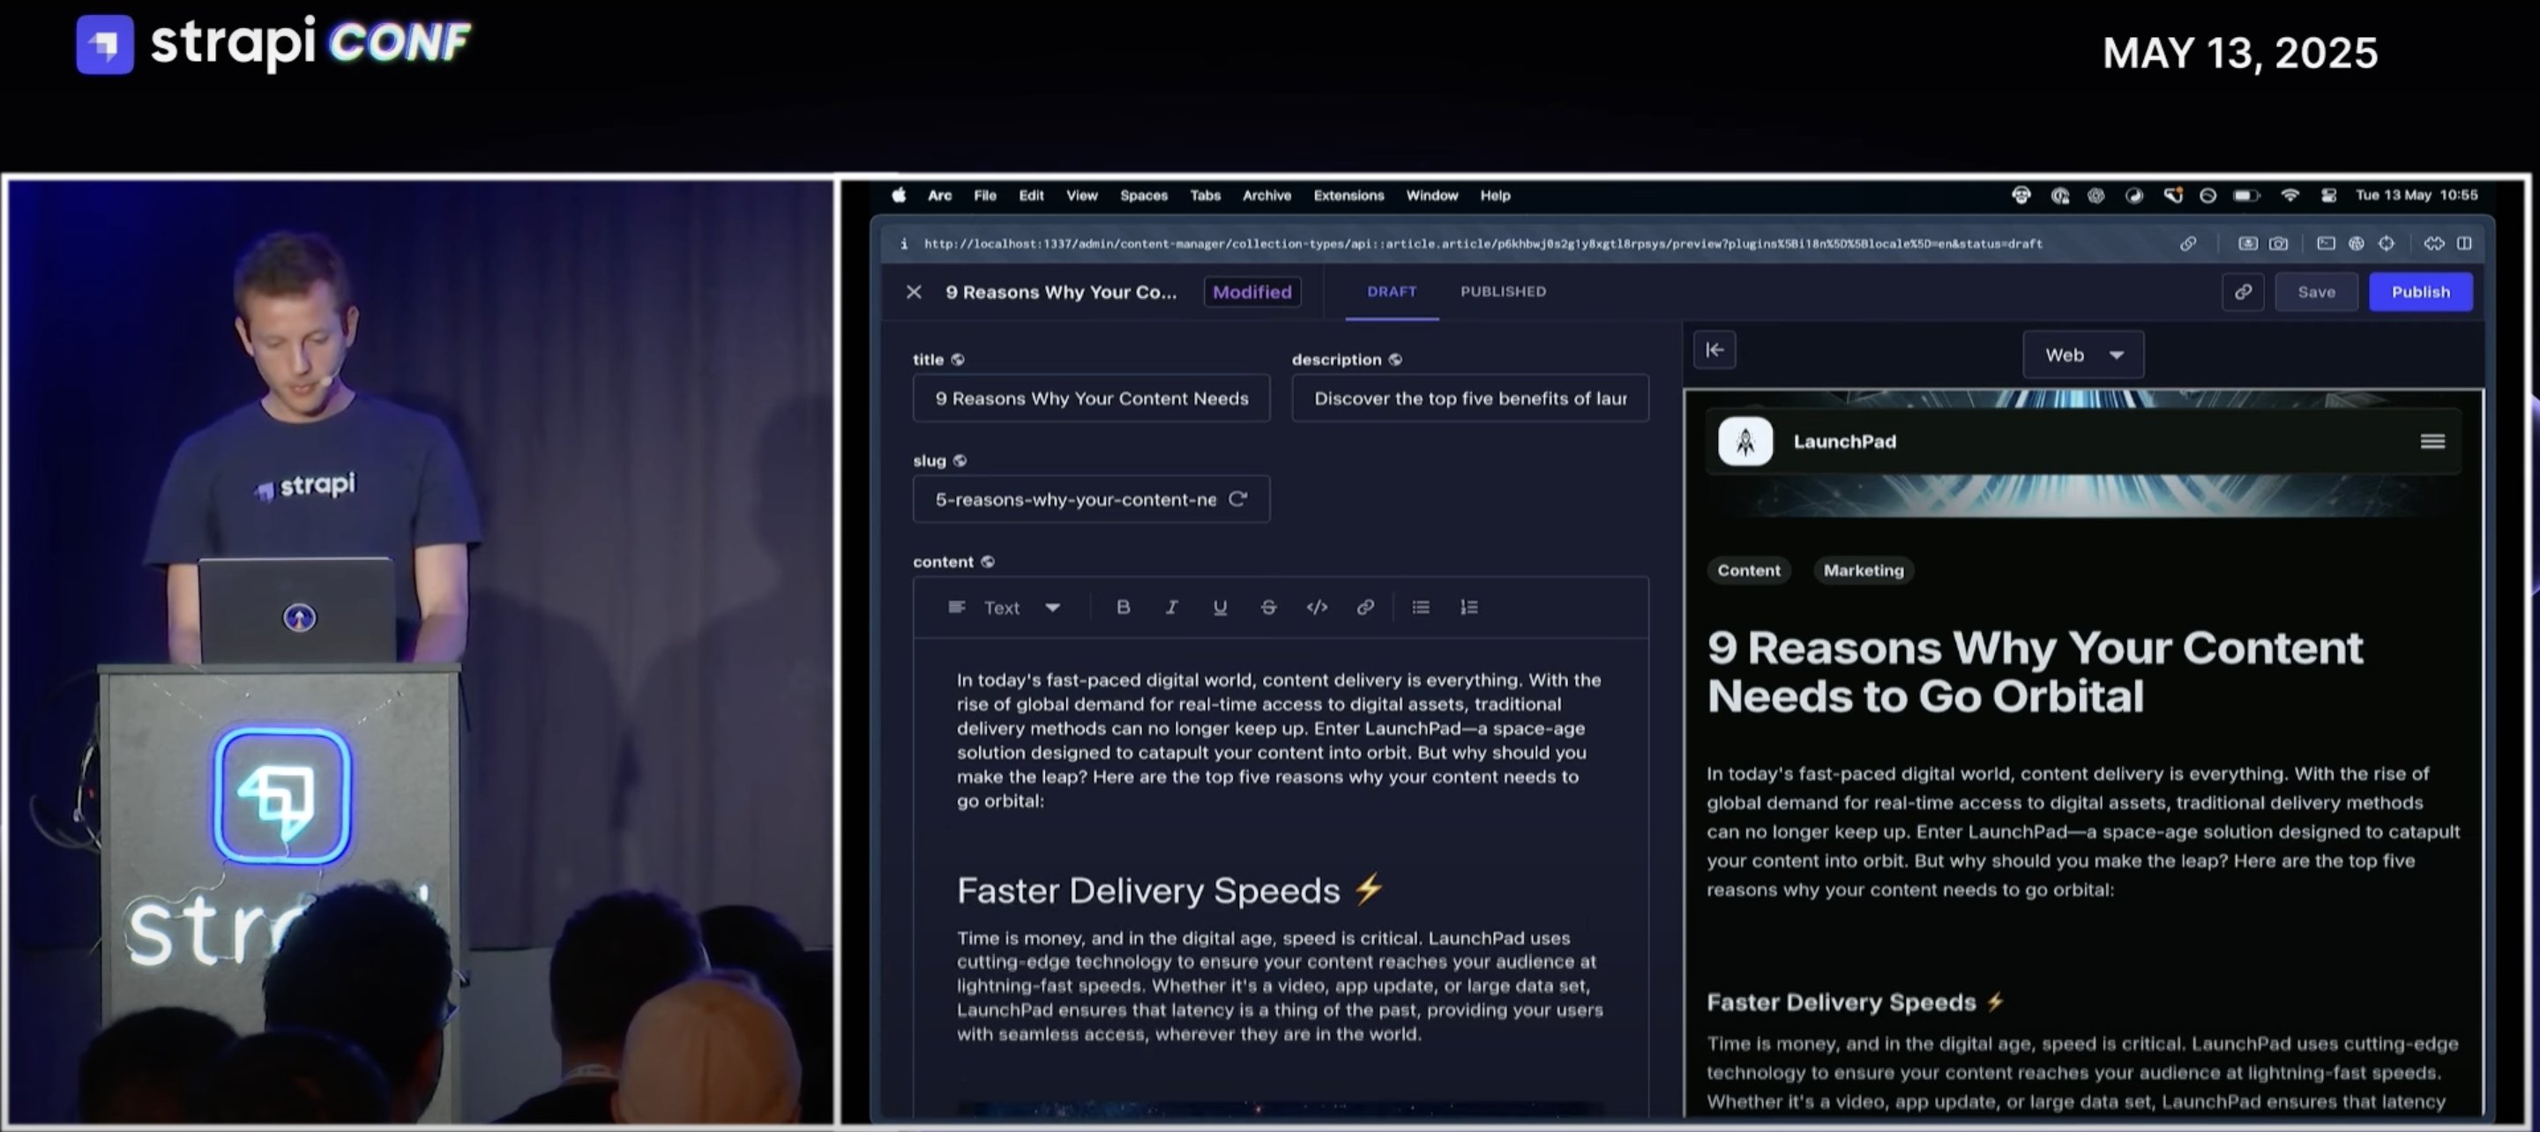This screenshot has width=2540, height=1132.
Task: Close the preview with the X icon
Action: [914, 292]
